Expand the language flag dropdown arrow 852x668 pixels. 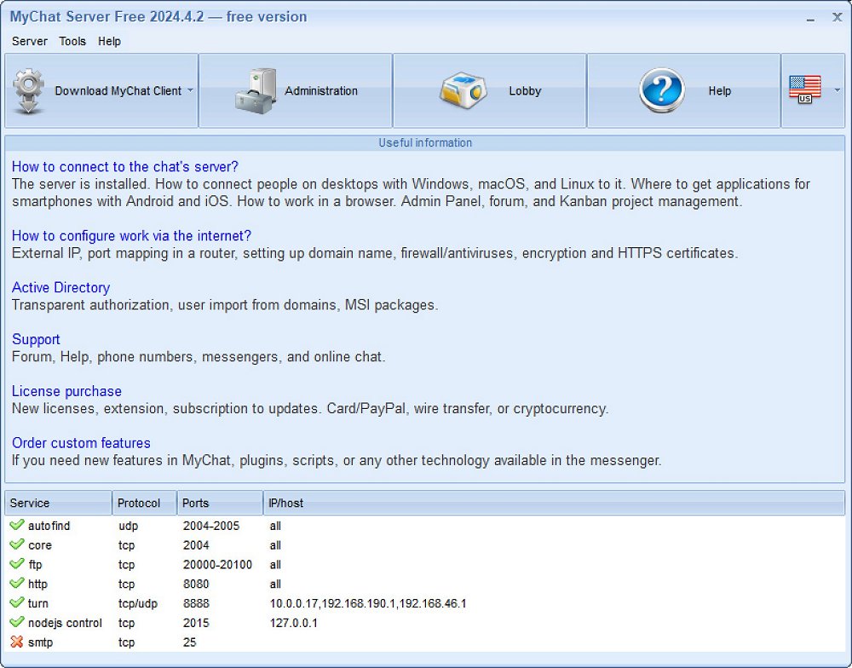(837, 90)
